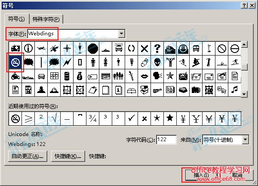Pick the money bag symbol
Viewport: 258px width, 186px height.
click(80, 76)
